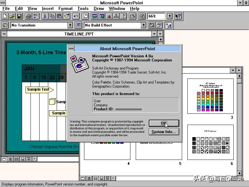Run the Spelling checker
Viewport: 249px width, 187px height.
[35, 16]
